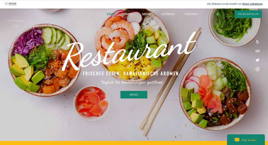Open the INFO nav item
Image resolution: width=268 pixels, height=145 pixels.
pos(129,14)
